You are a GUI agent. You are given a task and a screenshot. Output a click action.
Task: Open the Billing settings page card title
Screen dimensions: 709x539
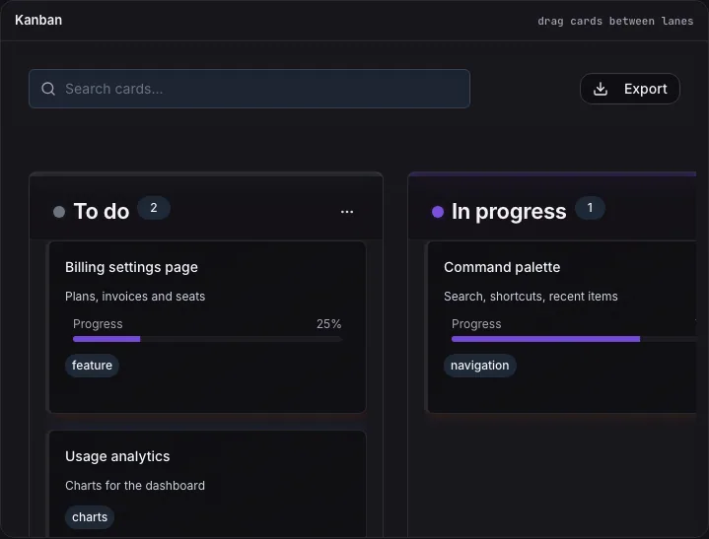131,267
